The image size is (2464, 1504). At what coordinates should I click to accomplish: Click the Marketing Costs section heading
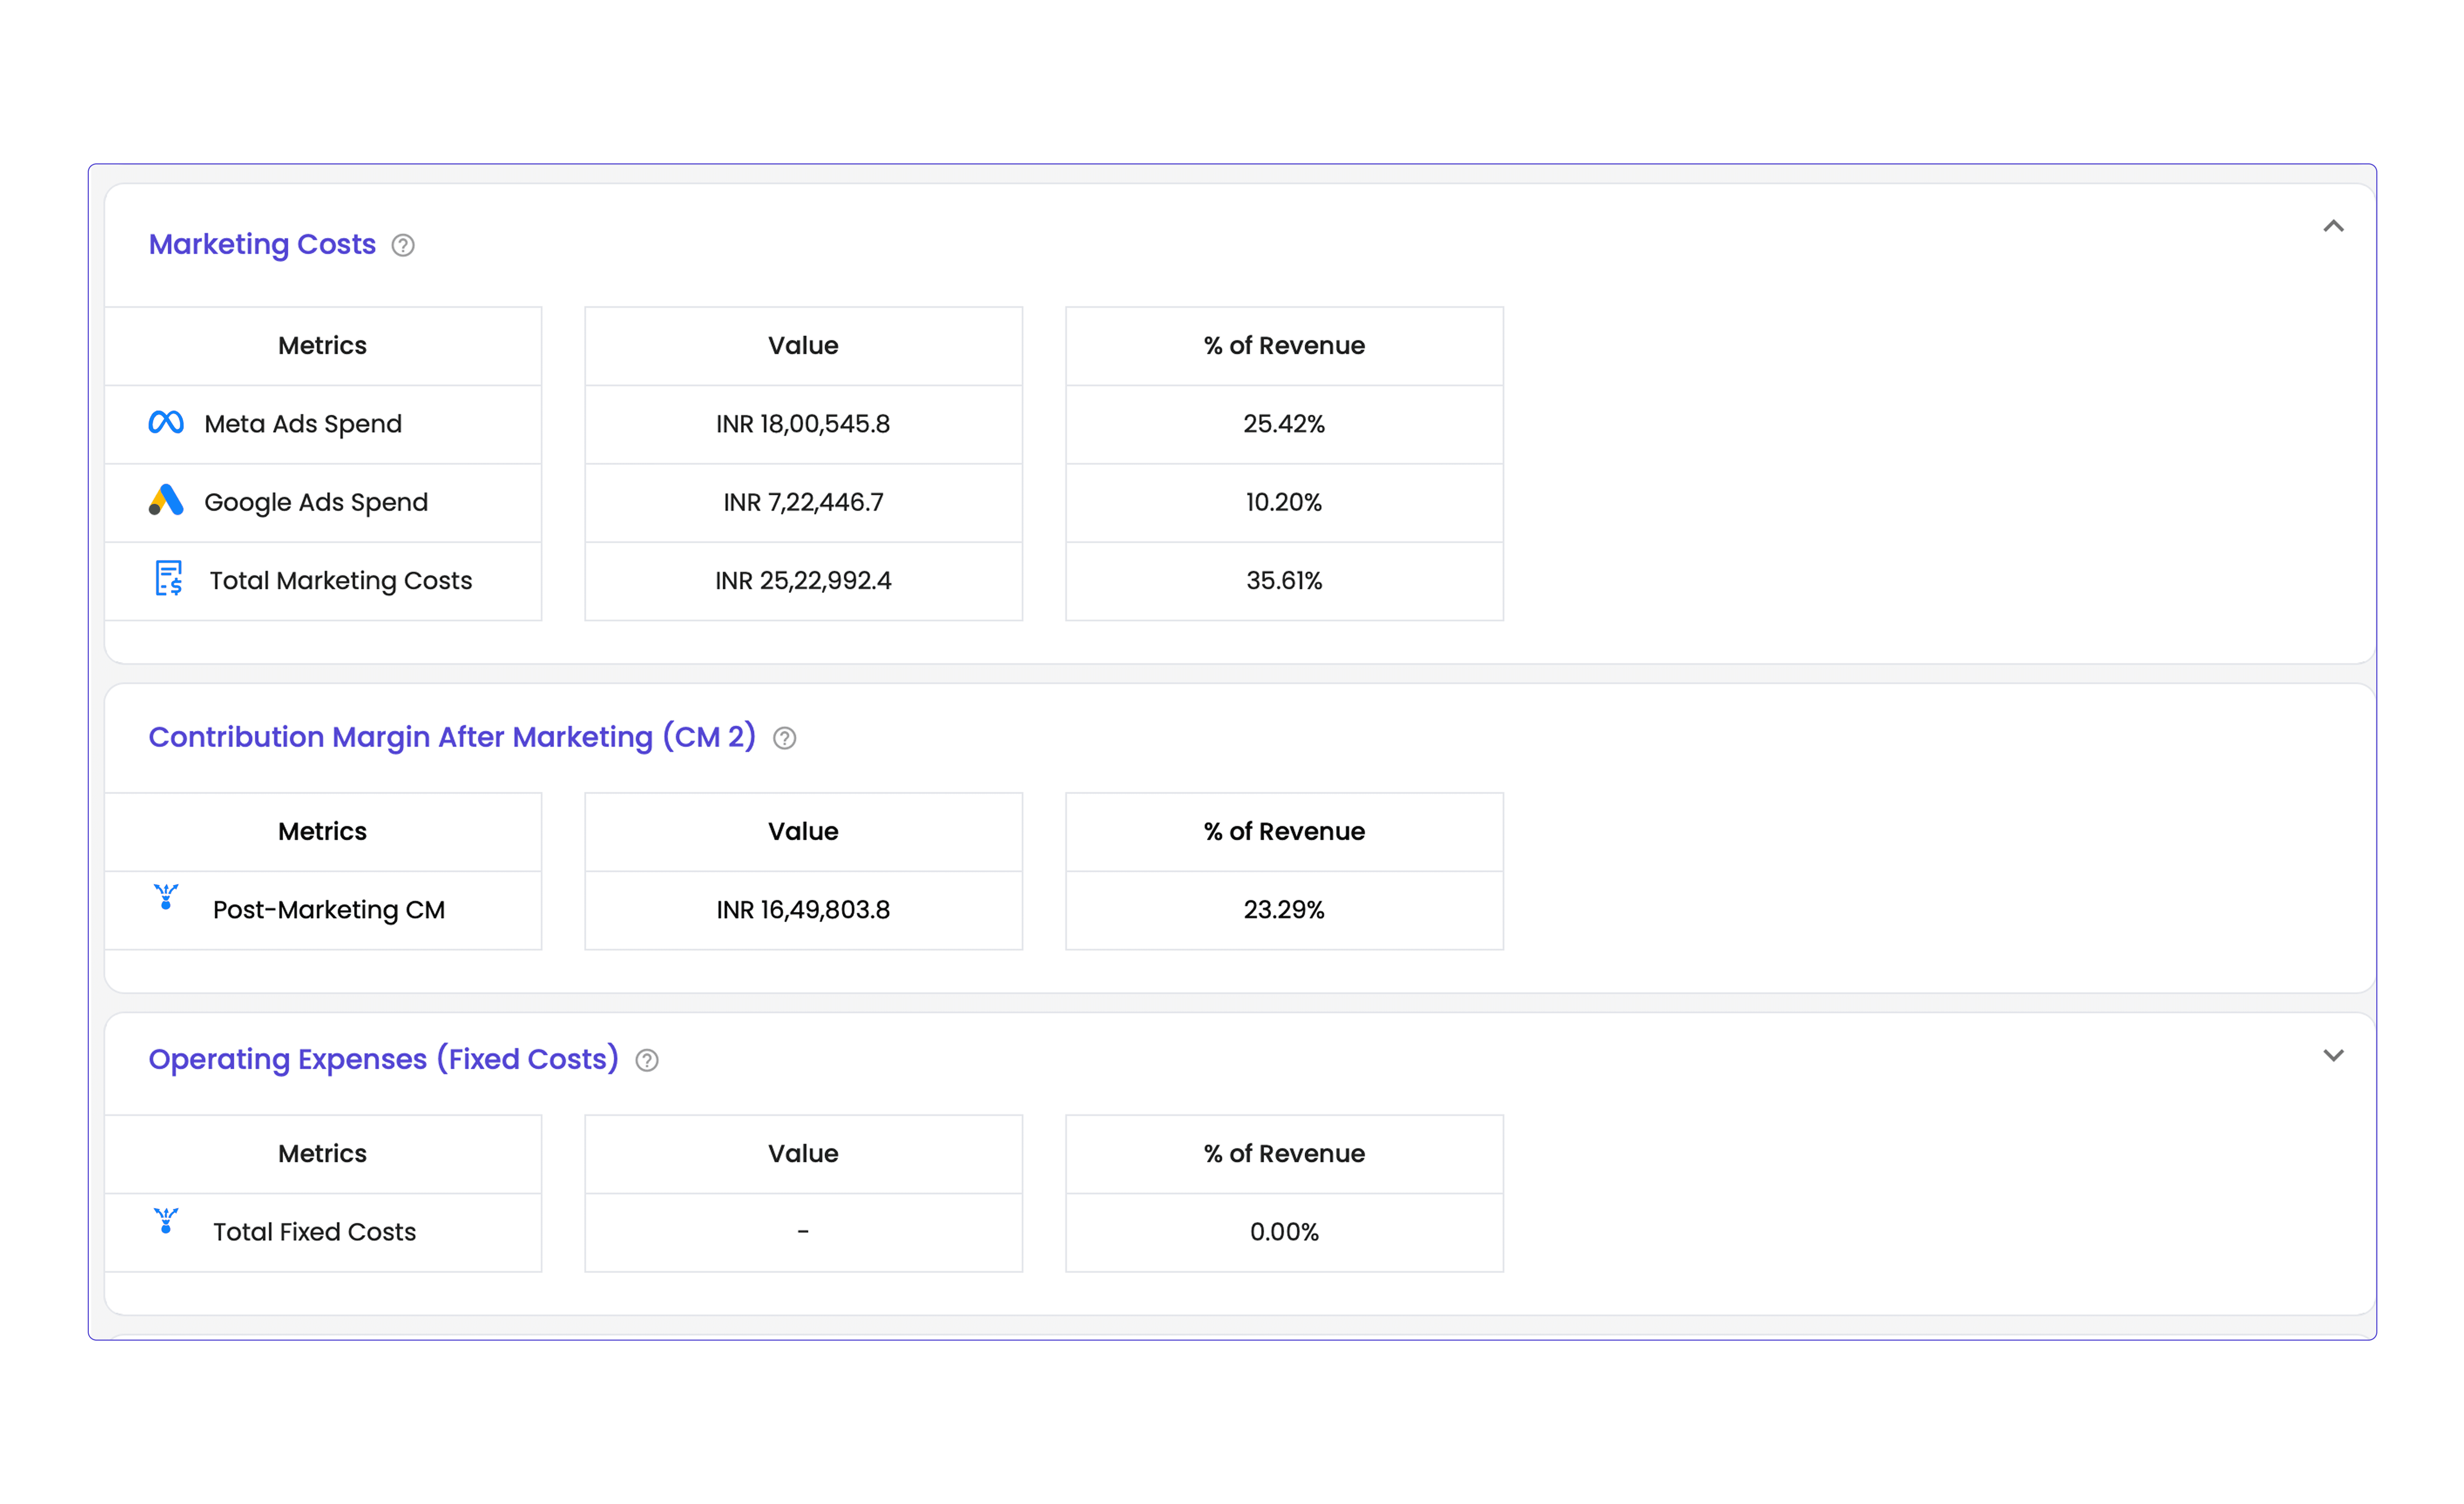click(262, 245)
